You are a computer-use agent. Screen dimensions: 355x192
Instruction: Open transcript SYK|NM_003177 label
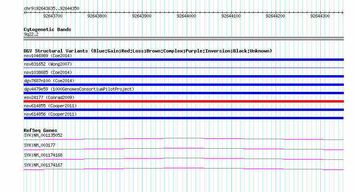[39, 145]
